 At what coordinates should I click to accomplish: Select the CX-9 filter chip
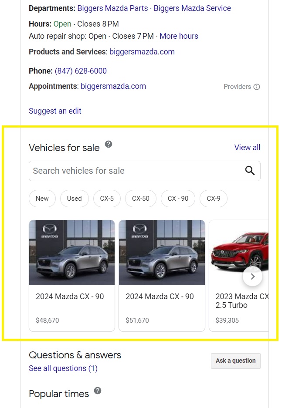point(214,199)
